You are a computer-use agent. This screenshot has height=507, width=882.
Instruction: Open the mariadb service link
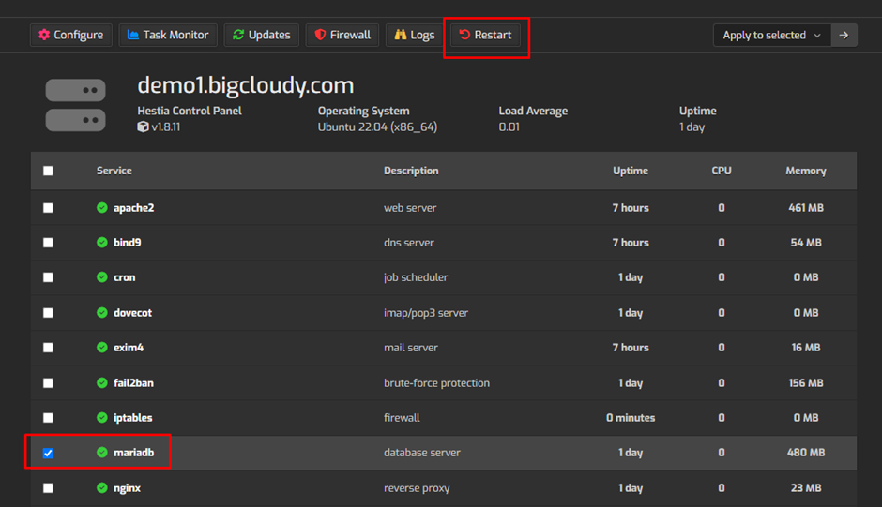tap(134, 453)
